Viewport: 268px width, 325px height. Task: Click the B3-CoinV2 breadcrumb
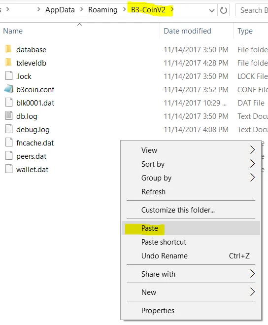tap(148, 10)
